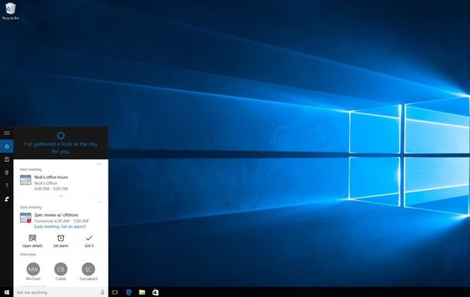Click the 'Tomorrow 6:30 AM - 7:00 AM' text
This screenshot has width=470, height=297.
click(62, 221)
